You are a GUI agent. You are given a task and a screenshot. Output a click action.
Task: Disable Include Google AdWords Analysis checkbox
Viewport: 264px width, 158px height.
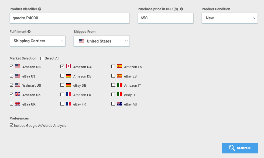(x=11, y=125)
